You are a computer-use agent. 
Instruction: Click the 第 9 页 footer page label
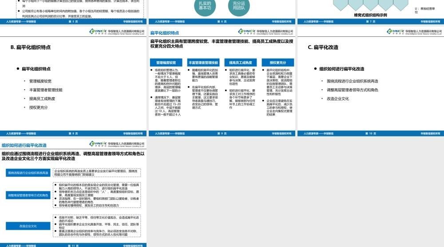[x=222, y=133]
